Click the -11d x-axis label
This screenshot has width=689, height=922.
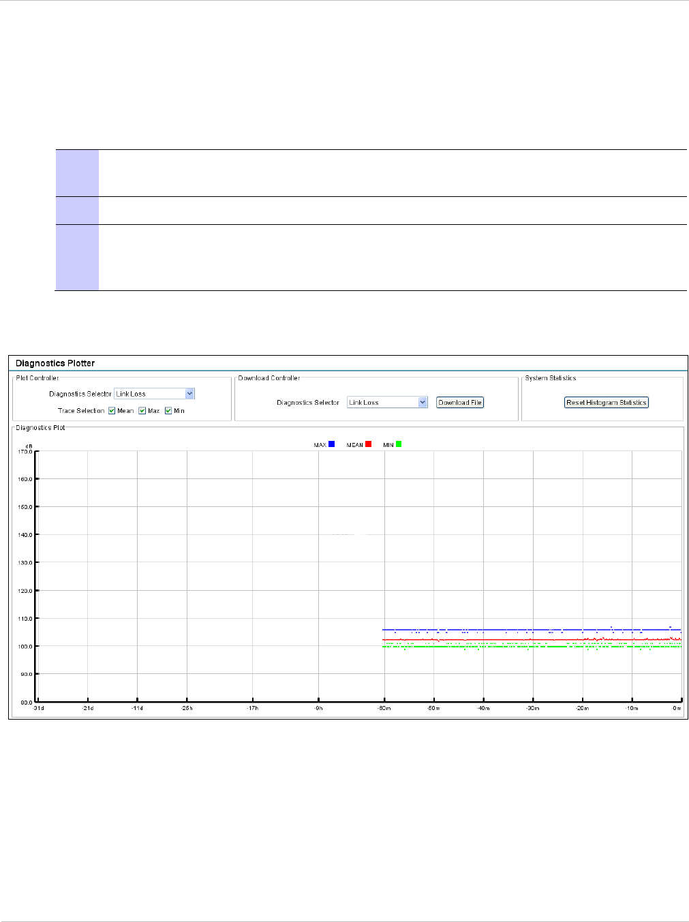point(138,709)
